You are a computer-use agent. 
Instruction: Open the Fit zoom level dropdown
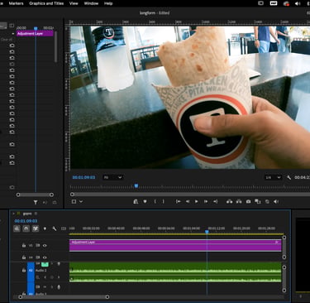[112, 177]
